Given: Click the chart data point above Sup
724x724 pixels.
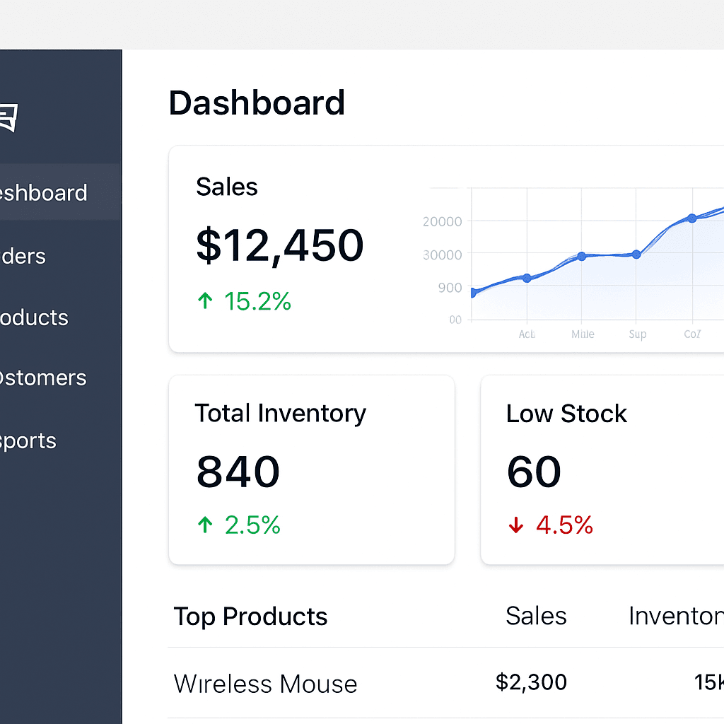Looking at the screenshot, I should coord(636,255).
